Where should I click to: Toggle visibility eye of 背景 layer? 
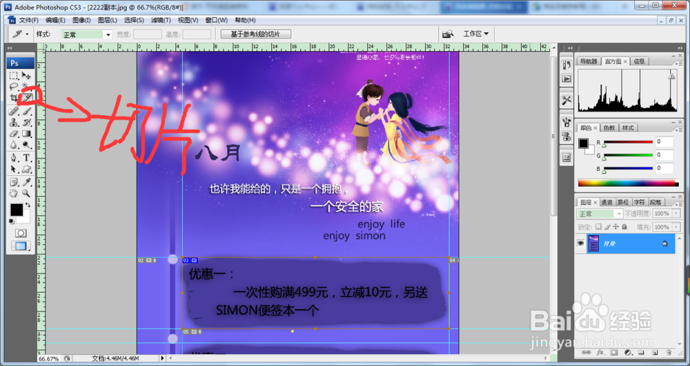[581, 243]
